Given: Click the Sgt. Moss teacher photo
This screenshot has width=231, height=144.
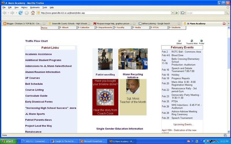Looking at the screenshot, I should click(x=133, y=86).
